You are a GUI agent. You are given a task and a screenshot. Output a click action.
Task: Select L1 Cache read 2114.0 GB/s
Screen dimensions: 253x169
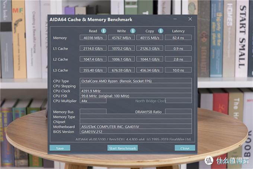point(93,48)
